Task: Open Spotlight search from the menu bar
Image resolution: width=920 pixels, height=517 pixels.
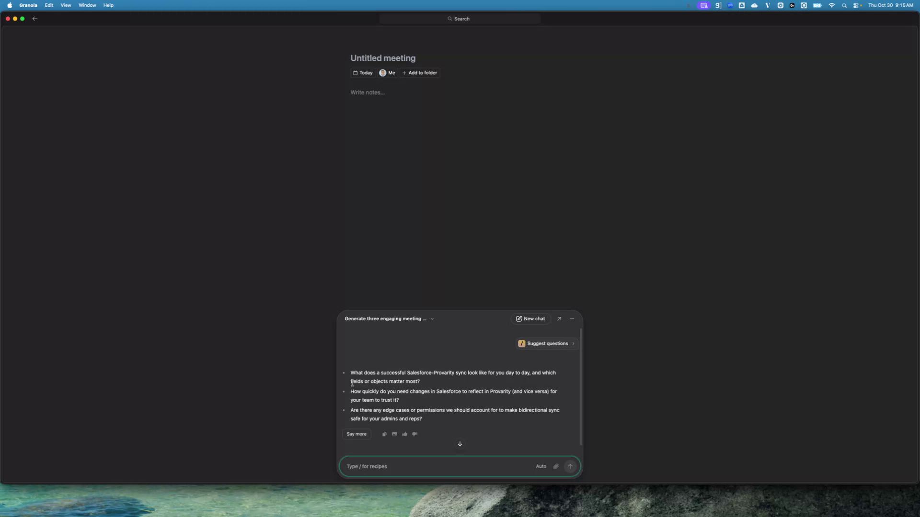Action: coord(844,5)
